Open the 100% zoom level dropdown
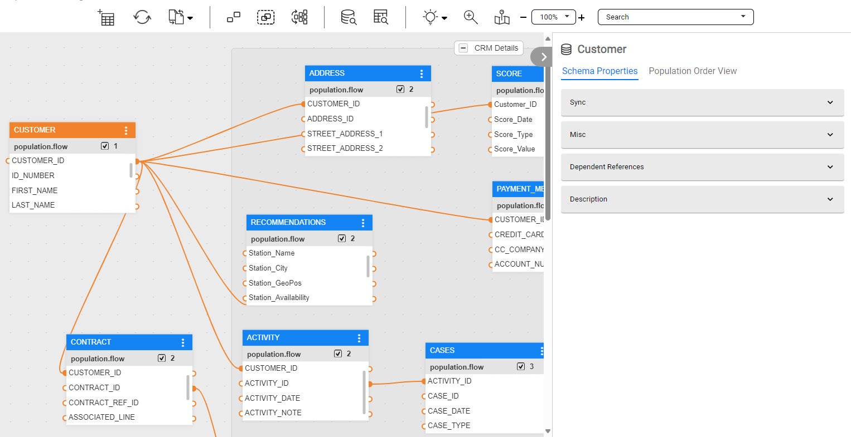 pos(554,17)
